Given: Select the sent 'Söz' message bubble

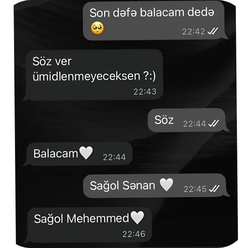Looking at the screenshot, I should point(186,120).
